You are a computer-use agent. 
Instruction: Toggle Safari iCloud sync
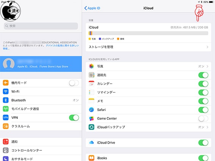(x=203, y=110)
